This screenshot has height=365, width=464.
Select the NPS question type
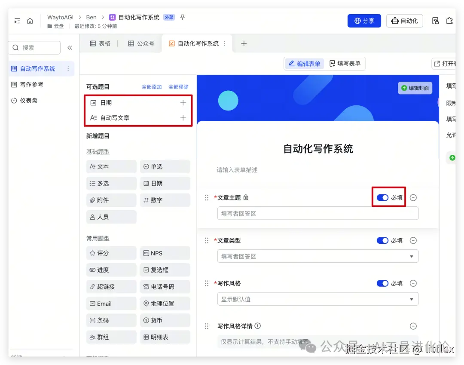[x=165, y=253]
